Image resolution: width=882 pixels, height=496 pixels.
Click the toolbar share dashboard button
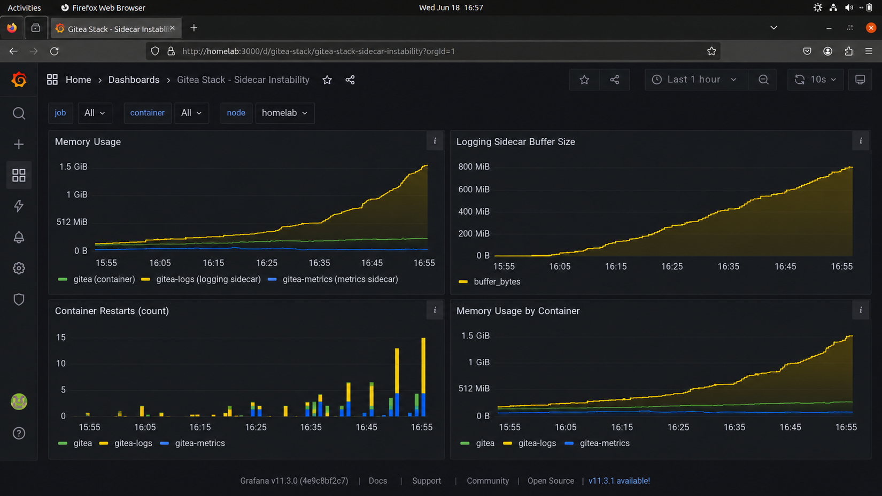pos(615,80)
